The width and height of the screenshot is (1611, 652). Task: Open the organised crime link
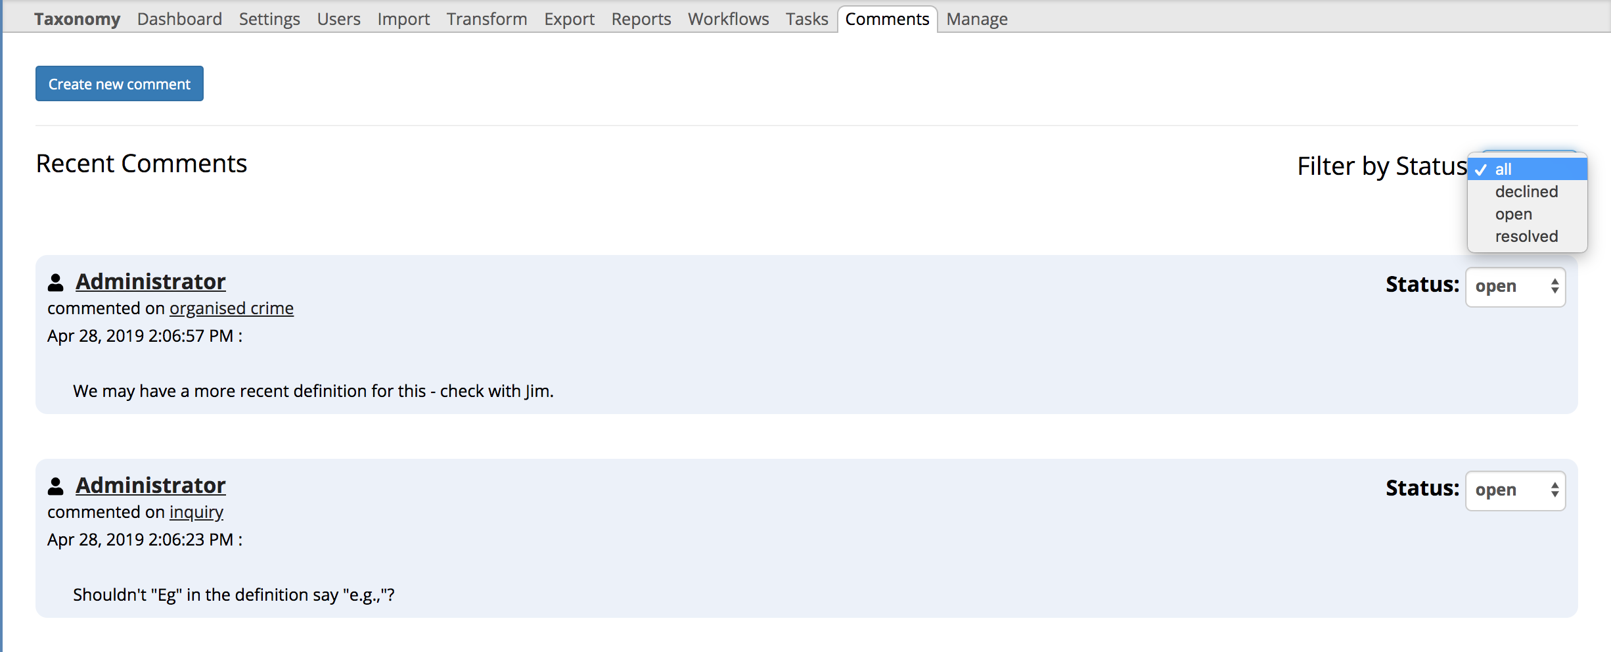click(231, 308)
